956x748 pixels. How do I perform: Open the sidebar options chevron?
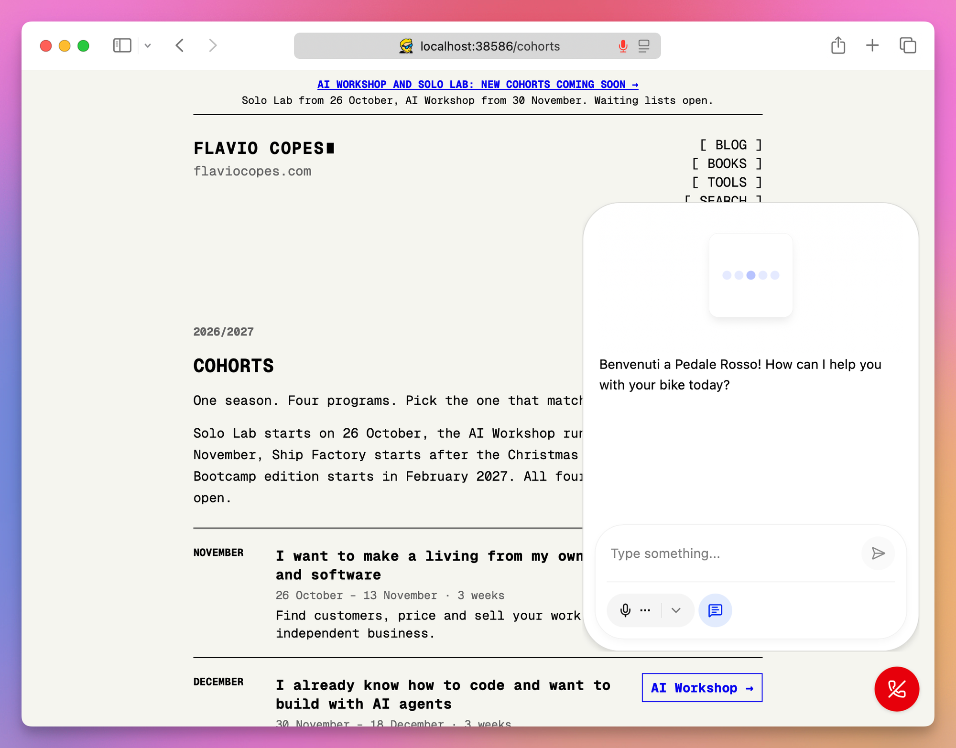(148, 46)
